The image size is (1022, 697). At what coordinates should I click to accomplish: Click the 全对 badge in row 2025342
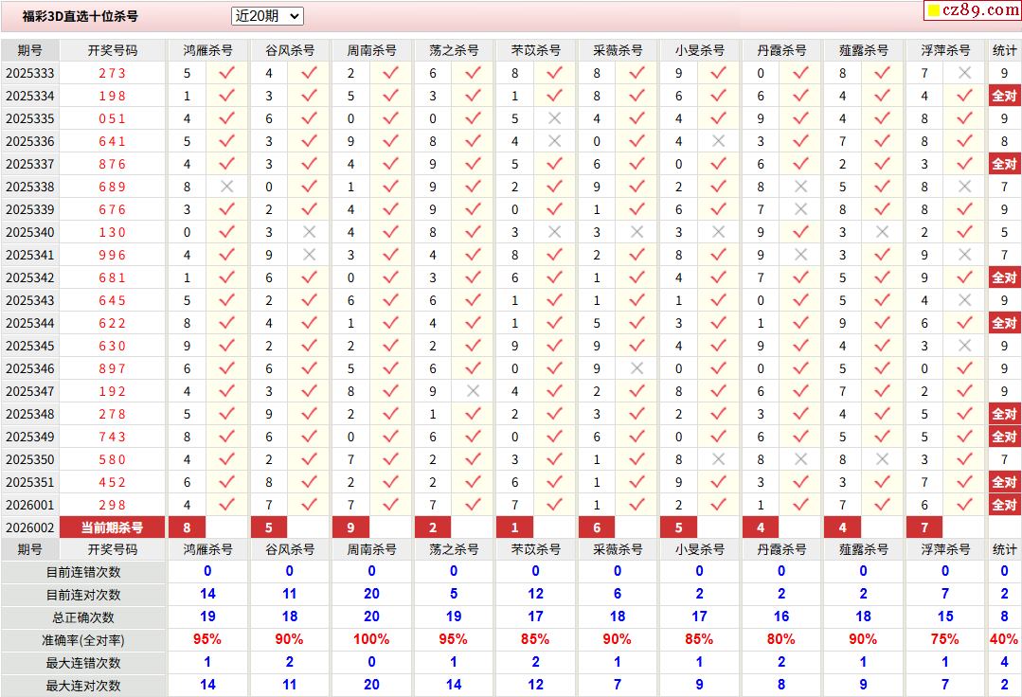(1004, 277)
